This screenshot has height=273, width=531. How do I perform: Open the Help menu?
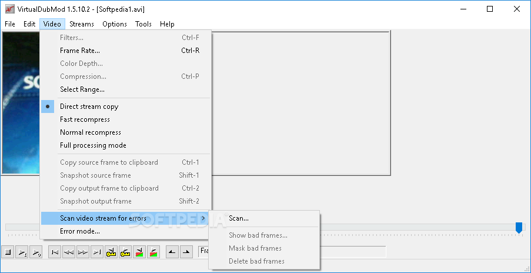click(x=167, y=24)
